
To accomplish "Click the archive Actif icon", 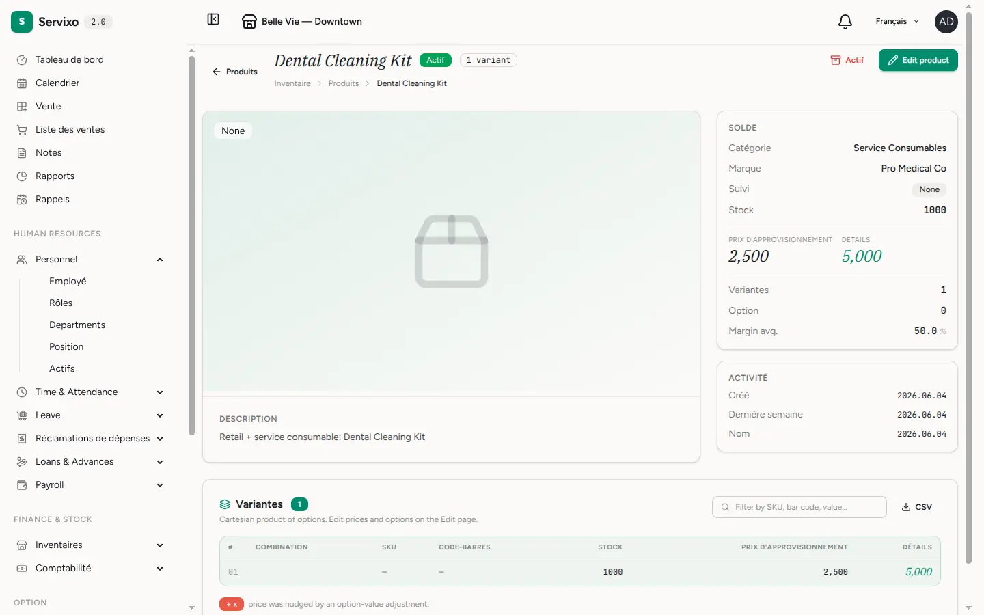I will (x=835, y=60).
